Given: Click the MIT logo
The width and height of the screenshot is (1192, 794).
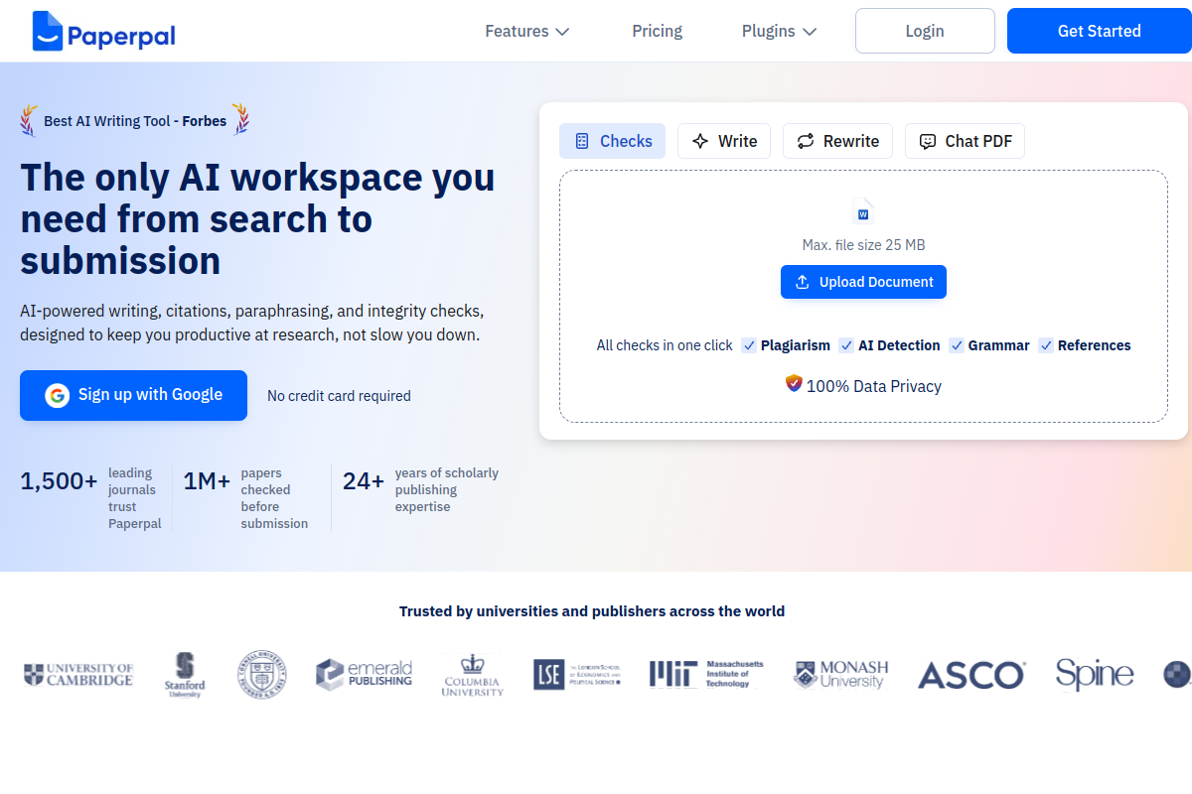Looking at the screenshot, I should pyautogui.click(x=706, y=675).
